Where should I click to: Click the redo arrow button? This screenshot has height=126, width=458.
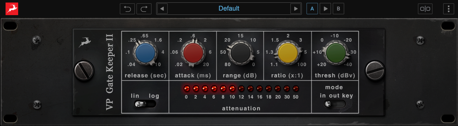(x=144, y=9)
